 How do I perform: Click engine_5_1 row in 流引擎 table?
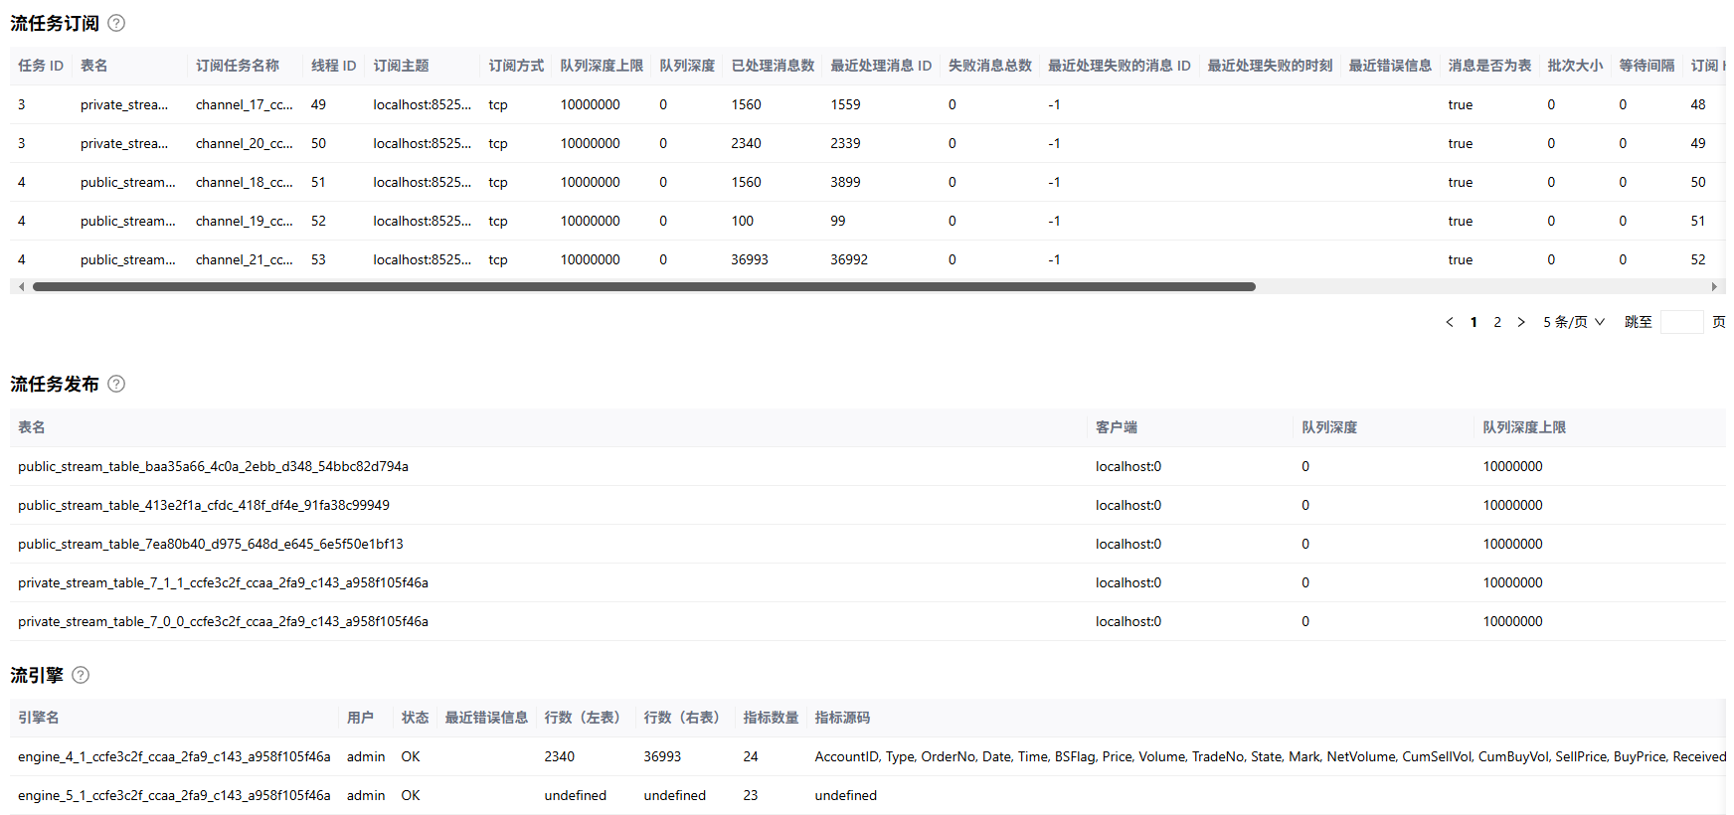click(174, 795)
